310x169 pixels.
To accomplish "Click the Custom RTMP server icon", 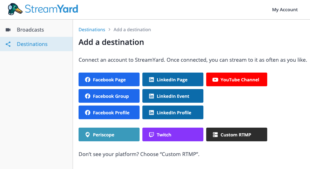I will (x=215, y=135).
